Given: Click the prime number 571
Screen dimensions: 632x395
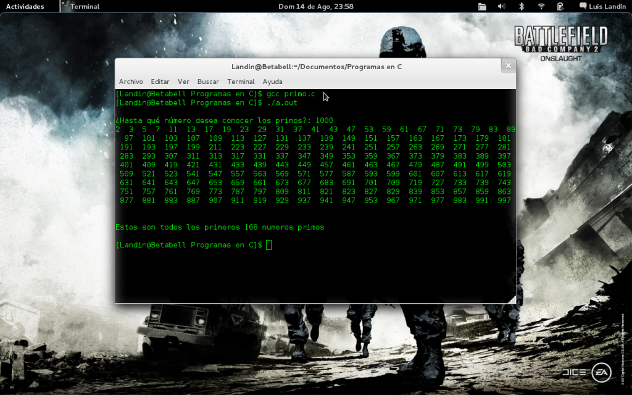Looking at the screenshot, I should pyautogui.click(x=304, y=173).
